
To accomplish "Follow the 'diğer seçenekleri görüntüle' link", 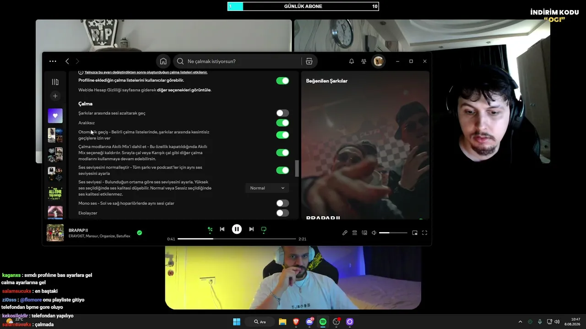I will pyautogui.click(x=184, y=90).
